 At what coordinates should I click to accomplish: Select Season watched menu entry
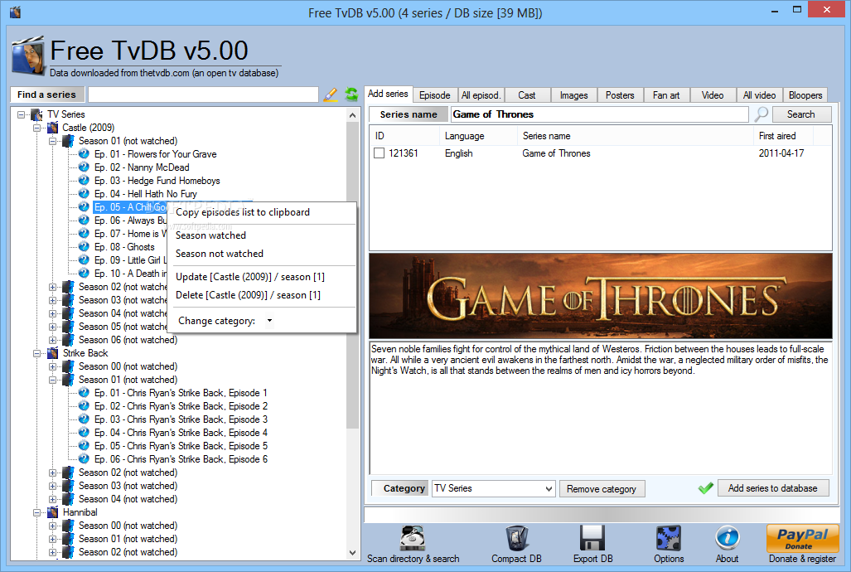210,235
